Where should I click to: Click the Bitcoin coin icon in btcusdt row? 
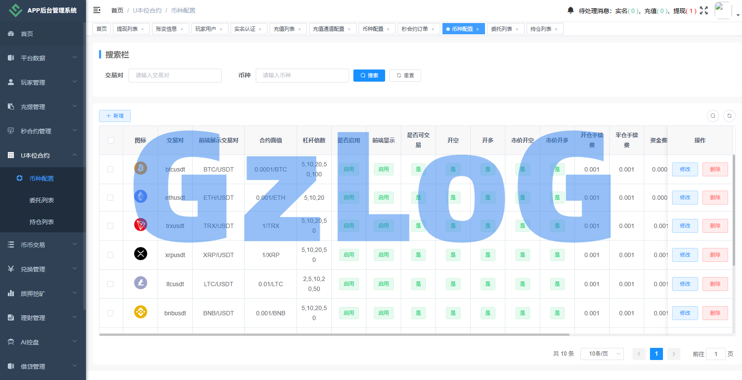141,168
